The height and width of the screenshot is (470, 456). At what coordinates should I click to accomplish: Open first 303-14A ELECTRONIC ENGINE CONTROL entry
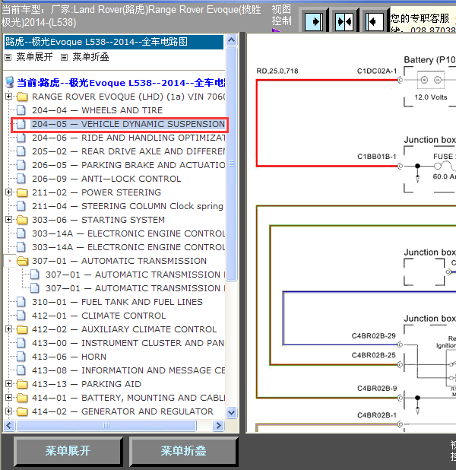128,233
